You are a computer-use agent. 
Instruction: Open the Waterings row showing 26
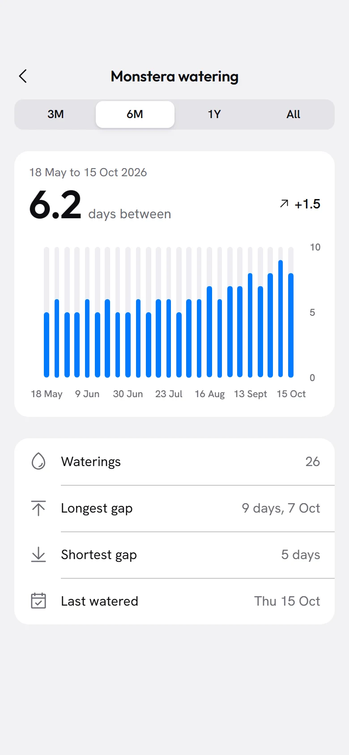pos(174,462)
